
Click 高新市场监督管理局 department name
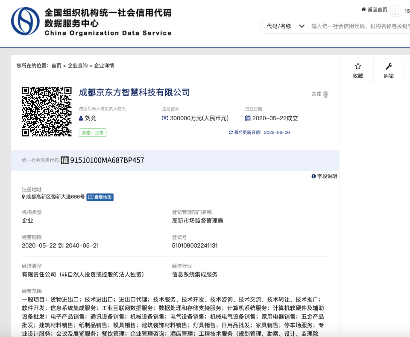click(197, 221)
